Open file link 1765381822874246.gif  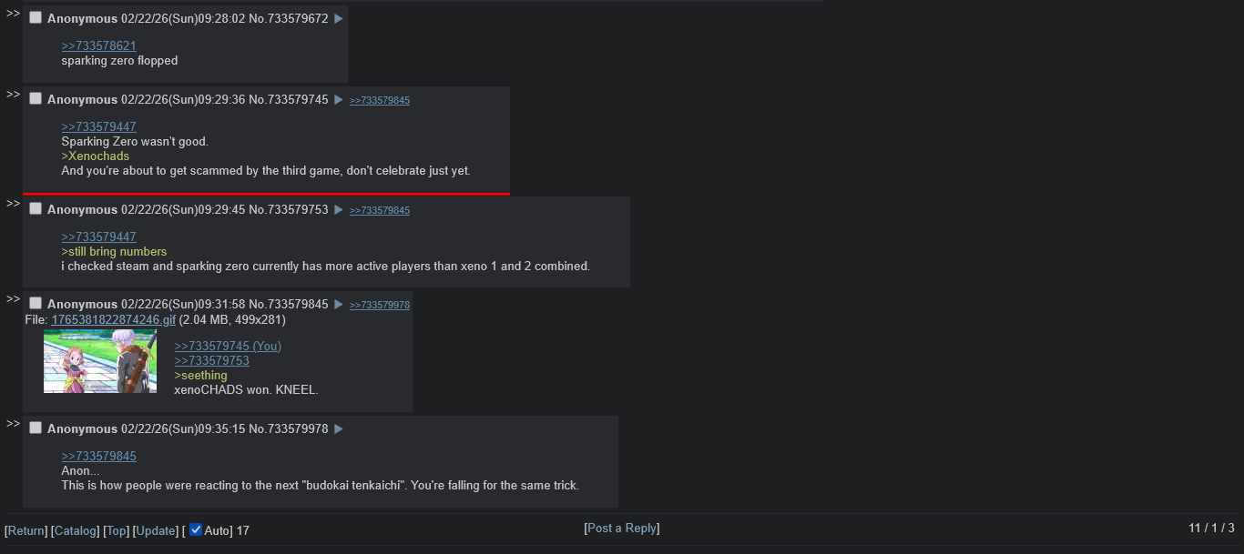[x=114, y=320]
